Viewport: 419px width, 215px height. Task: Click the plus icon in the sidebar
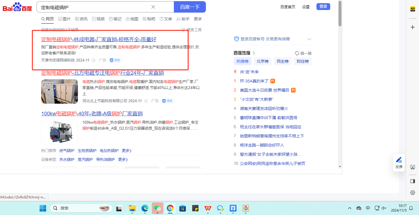(413, 27)
